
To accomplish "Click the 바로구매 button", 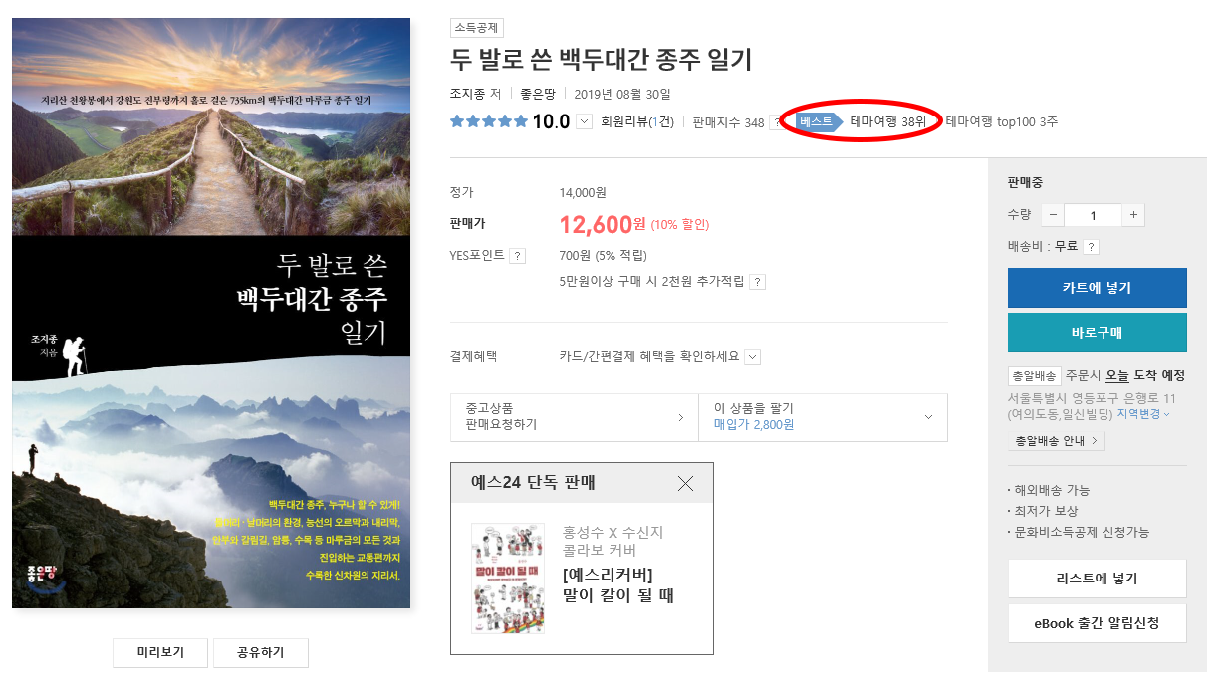I will click(1097, 333).
